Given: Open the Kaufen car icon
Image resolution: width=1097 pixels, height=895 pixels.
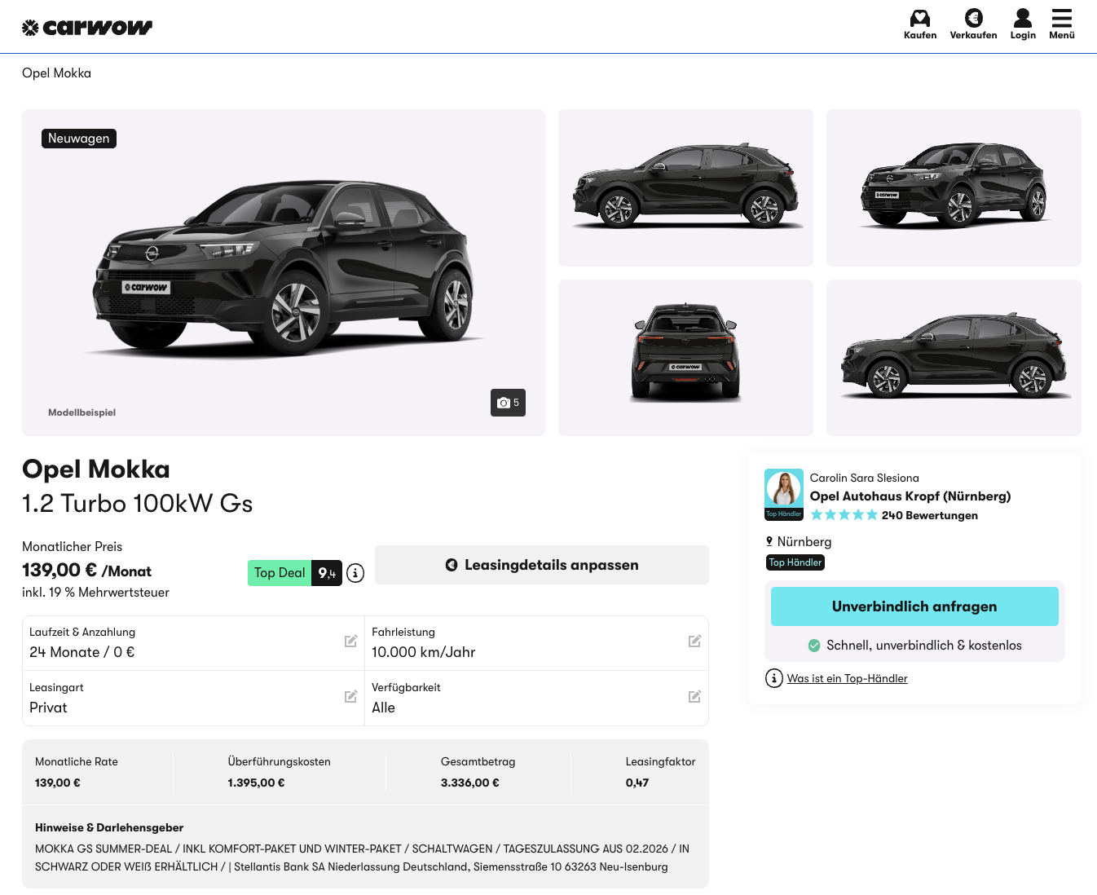Looking at the screenshot, I should [920, 18].
